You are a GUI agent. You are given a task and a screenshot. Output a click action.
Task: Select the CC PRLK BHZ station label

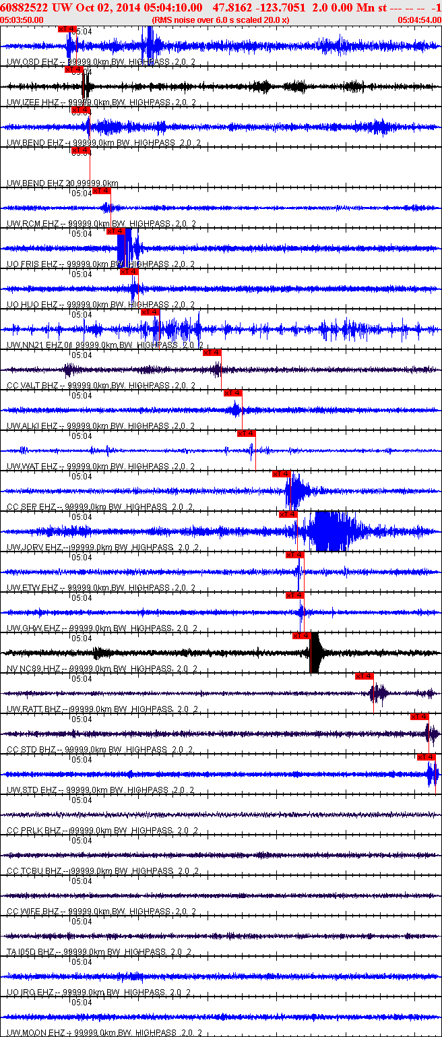point(101,831)
